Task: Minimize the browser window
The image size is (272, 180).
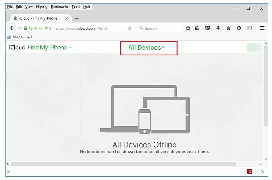Action: 235,8
